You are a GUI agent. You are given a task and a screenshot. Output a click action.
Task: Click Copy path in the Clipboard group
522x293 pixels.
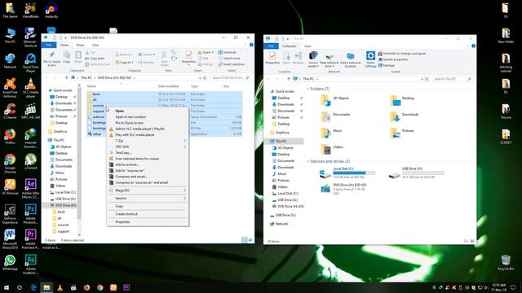[95, 59]
